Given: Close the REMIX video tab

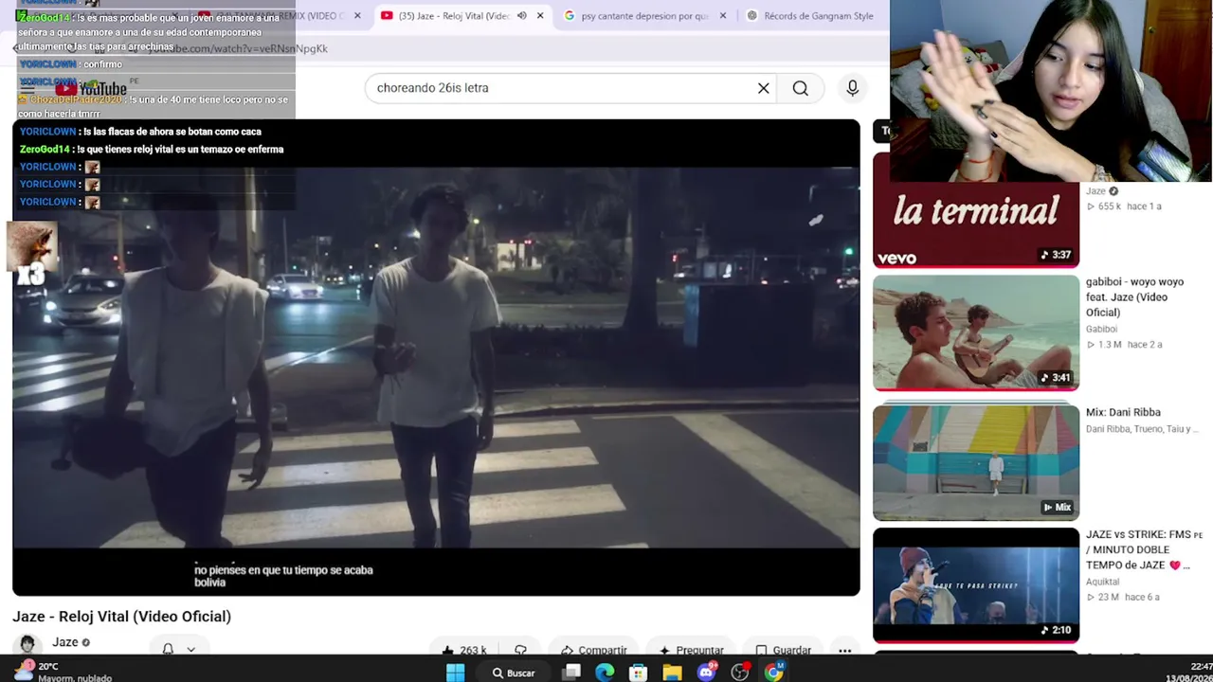Looking at the screenshot, I should 357,15.
